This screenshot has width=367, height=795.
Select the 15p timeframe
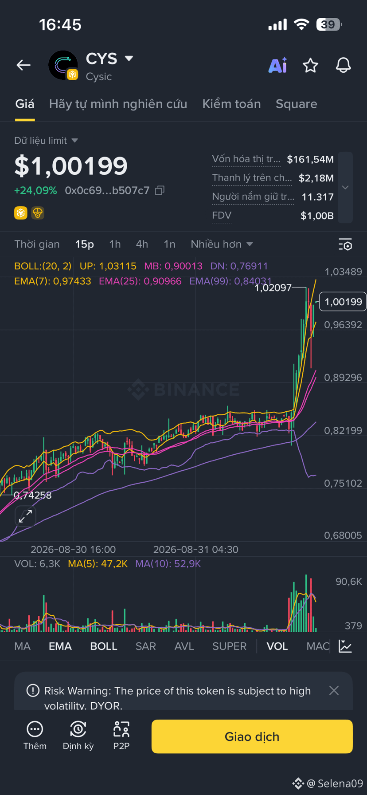tap(85, 244)
